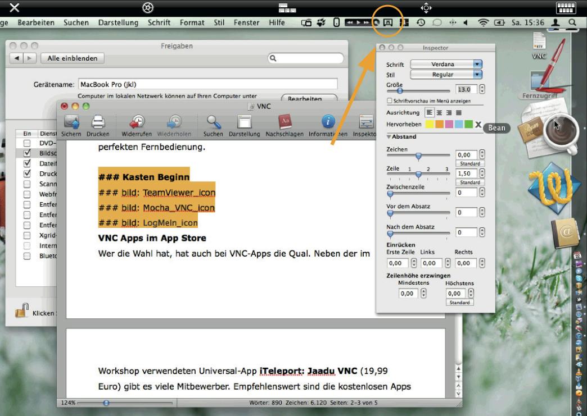Open the Fernzugriff folder on the desktop
The width and height of the screenshot is (587, 416).
click(x=540, y=85)
